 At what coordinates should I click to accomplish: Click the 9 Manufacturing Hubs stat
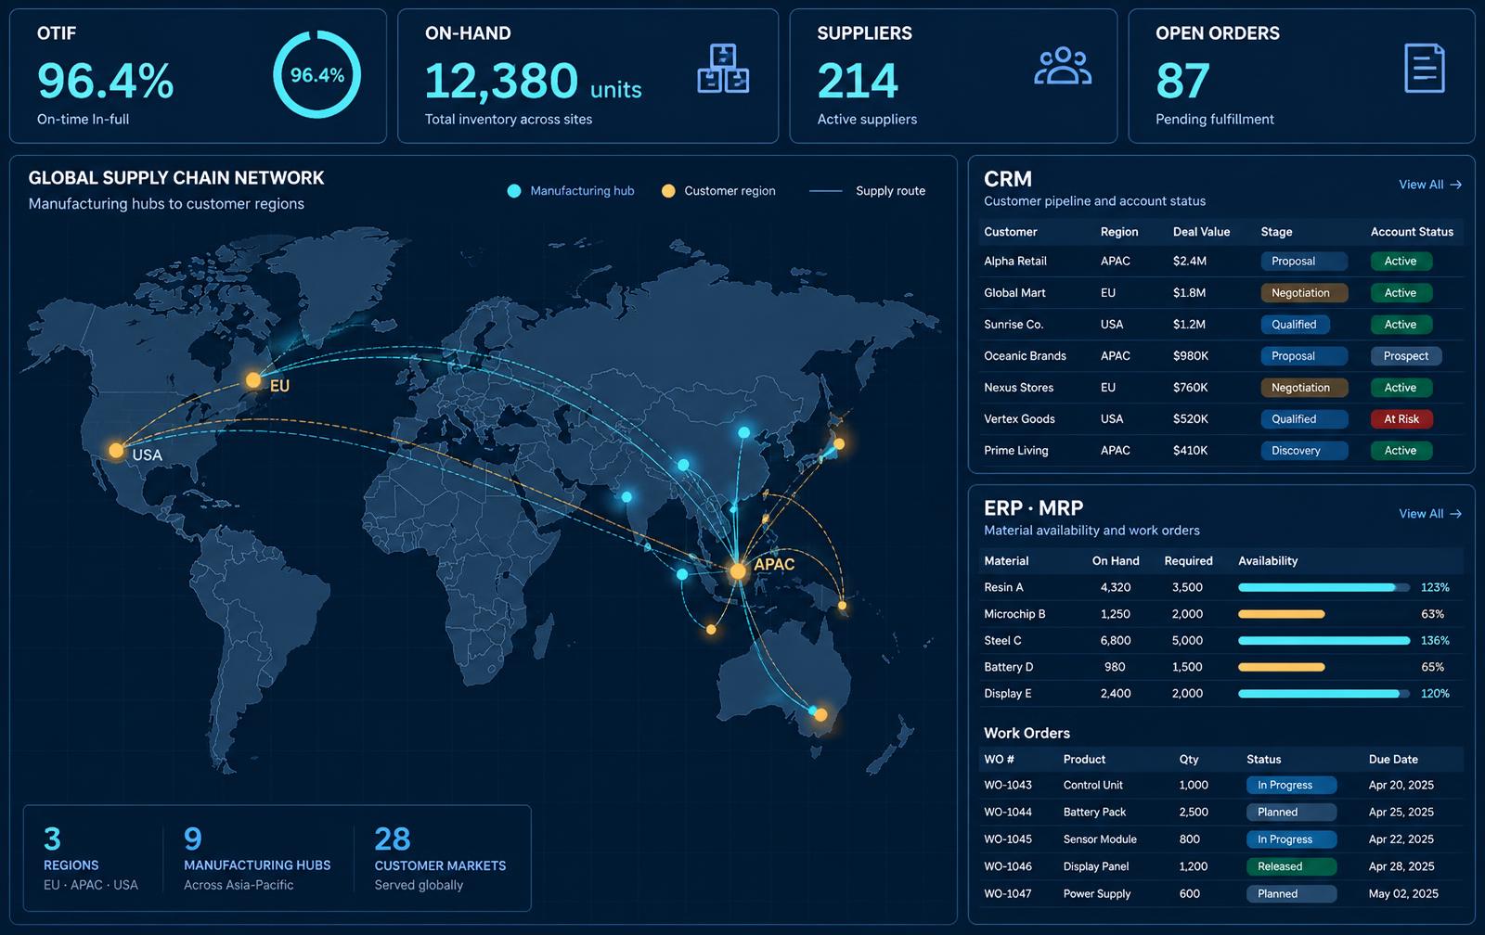pyautogui.click(x=256, y=859)
